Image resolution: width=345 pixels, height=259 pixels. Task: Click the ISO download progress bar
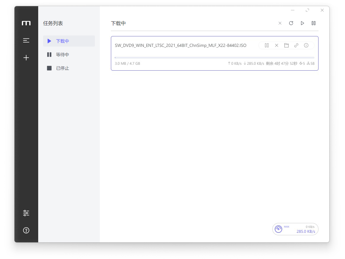[214, 58]
